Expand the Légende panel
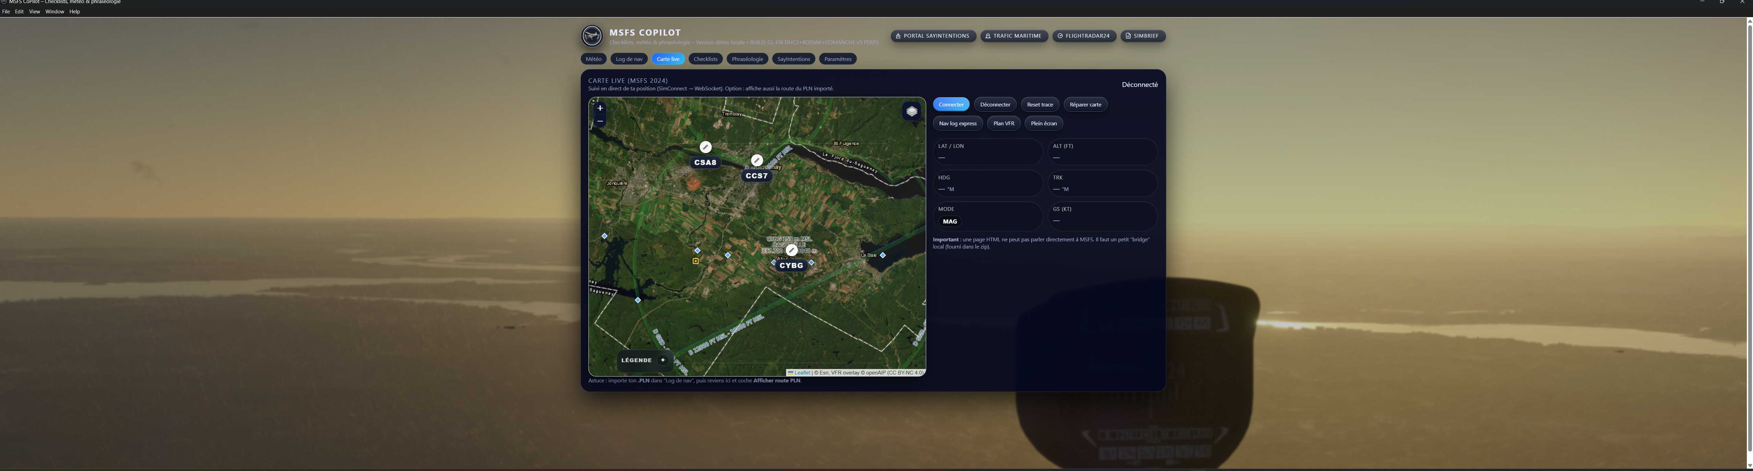1753x471 pixels. click(662, 360)
